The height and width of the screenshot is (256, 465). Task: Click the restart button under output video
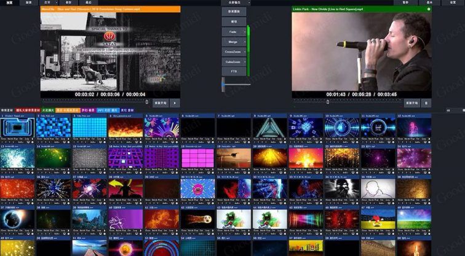(x=411, y=103)
